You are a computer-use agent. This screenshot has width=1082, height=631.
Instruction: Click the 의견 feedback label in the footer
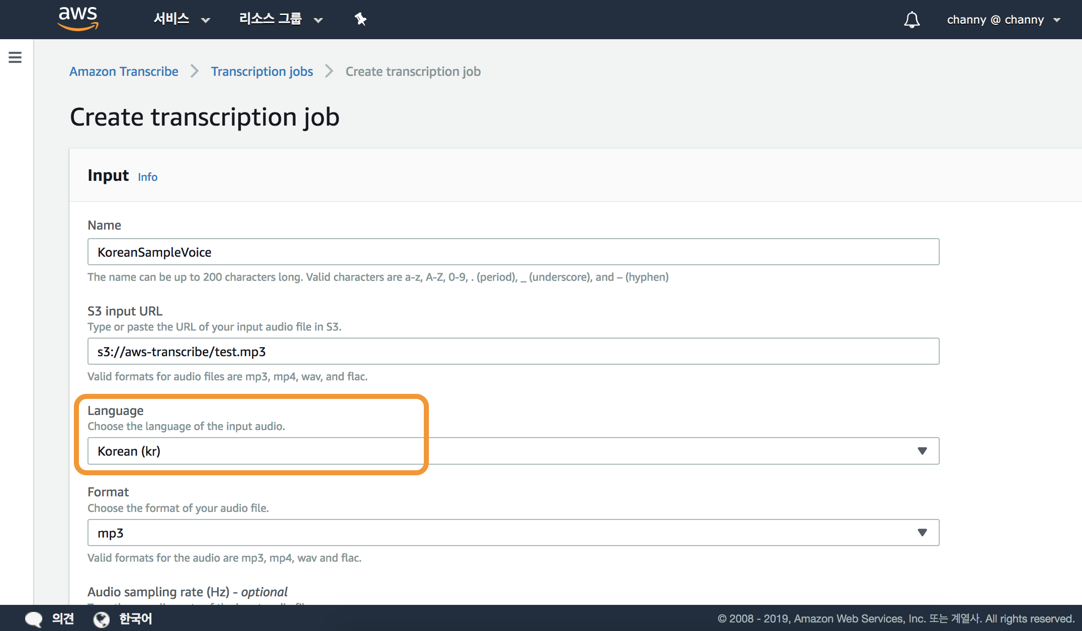click(x=63, y=619)
